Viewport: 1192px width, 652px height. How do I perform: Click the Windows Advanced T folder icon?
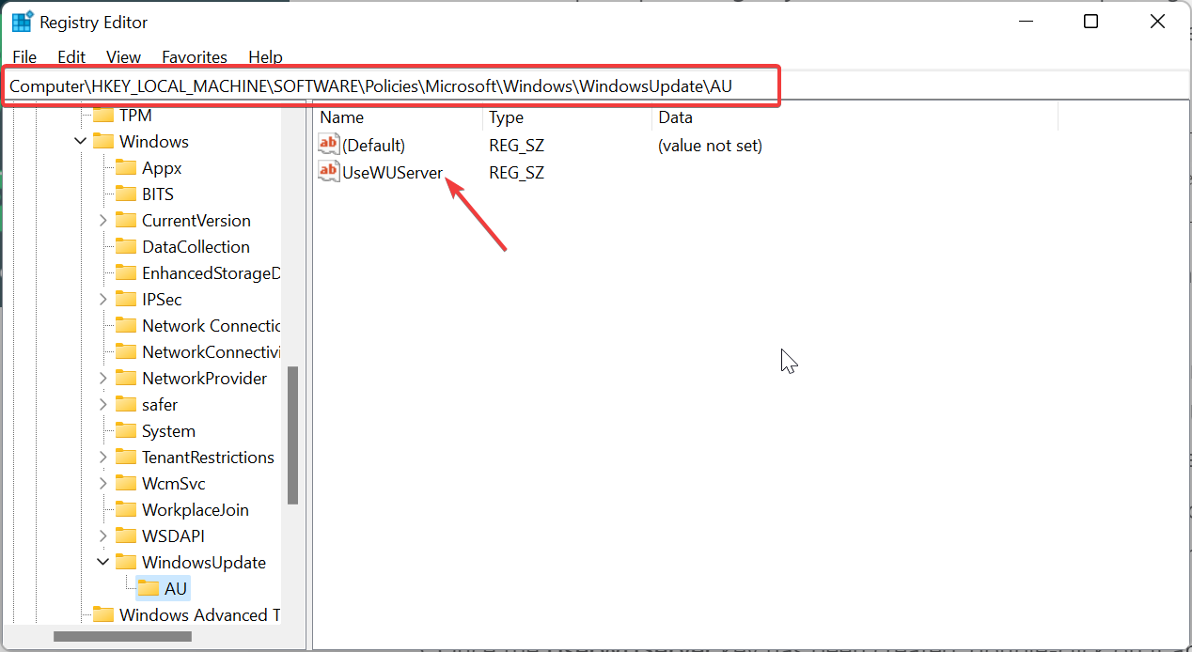[102, 615]
